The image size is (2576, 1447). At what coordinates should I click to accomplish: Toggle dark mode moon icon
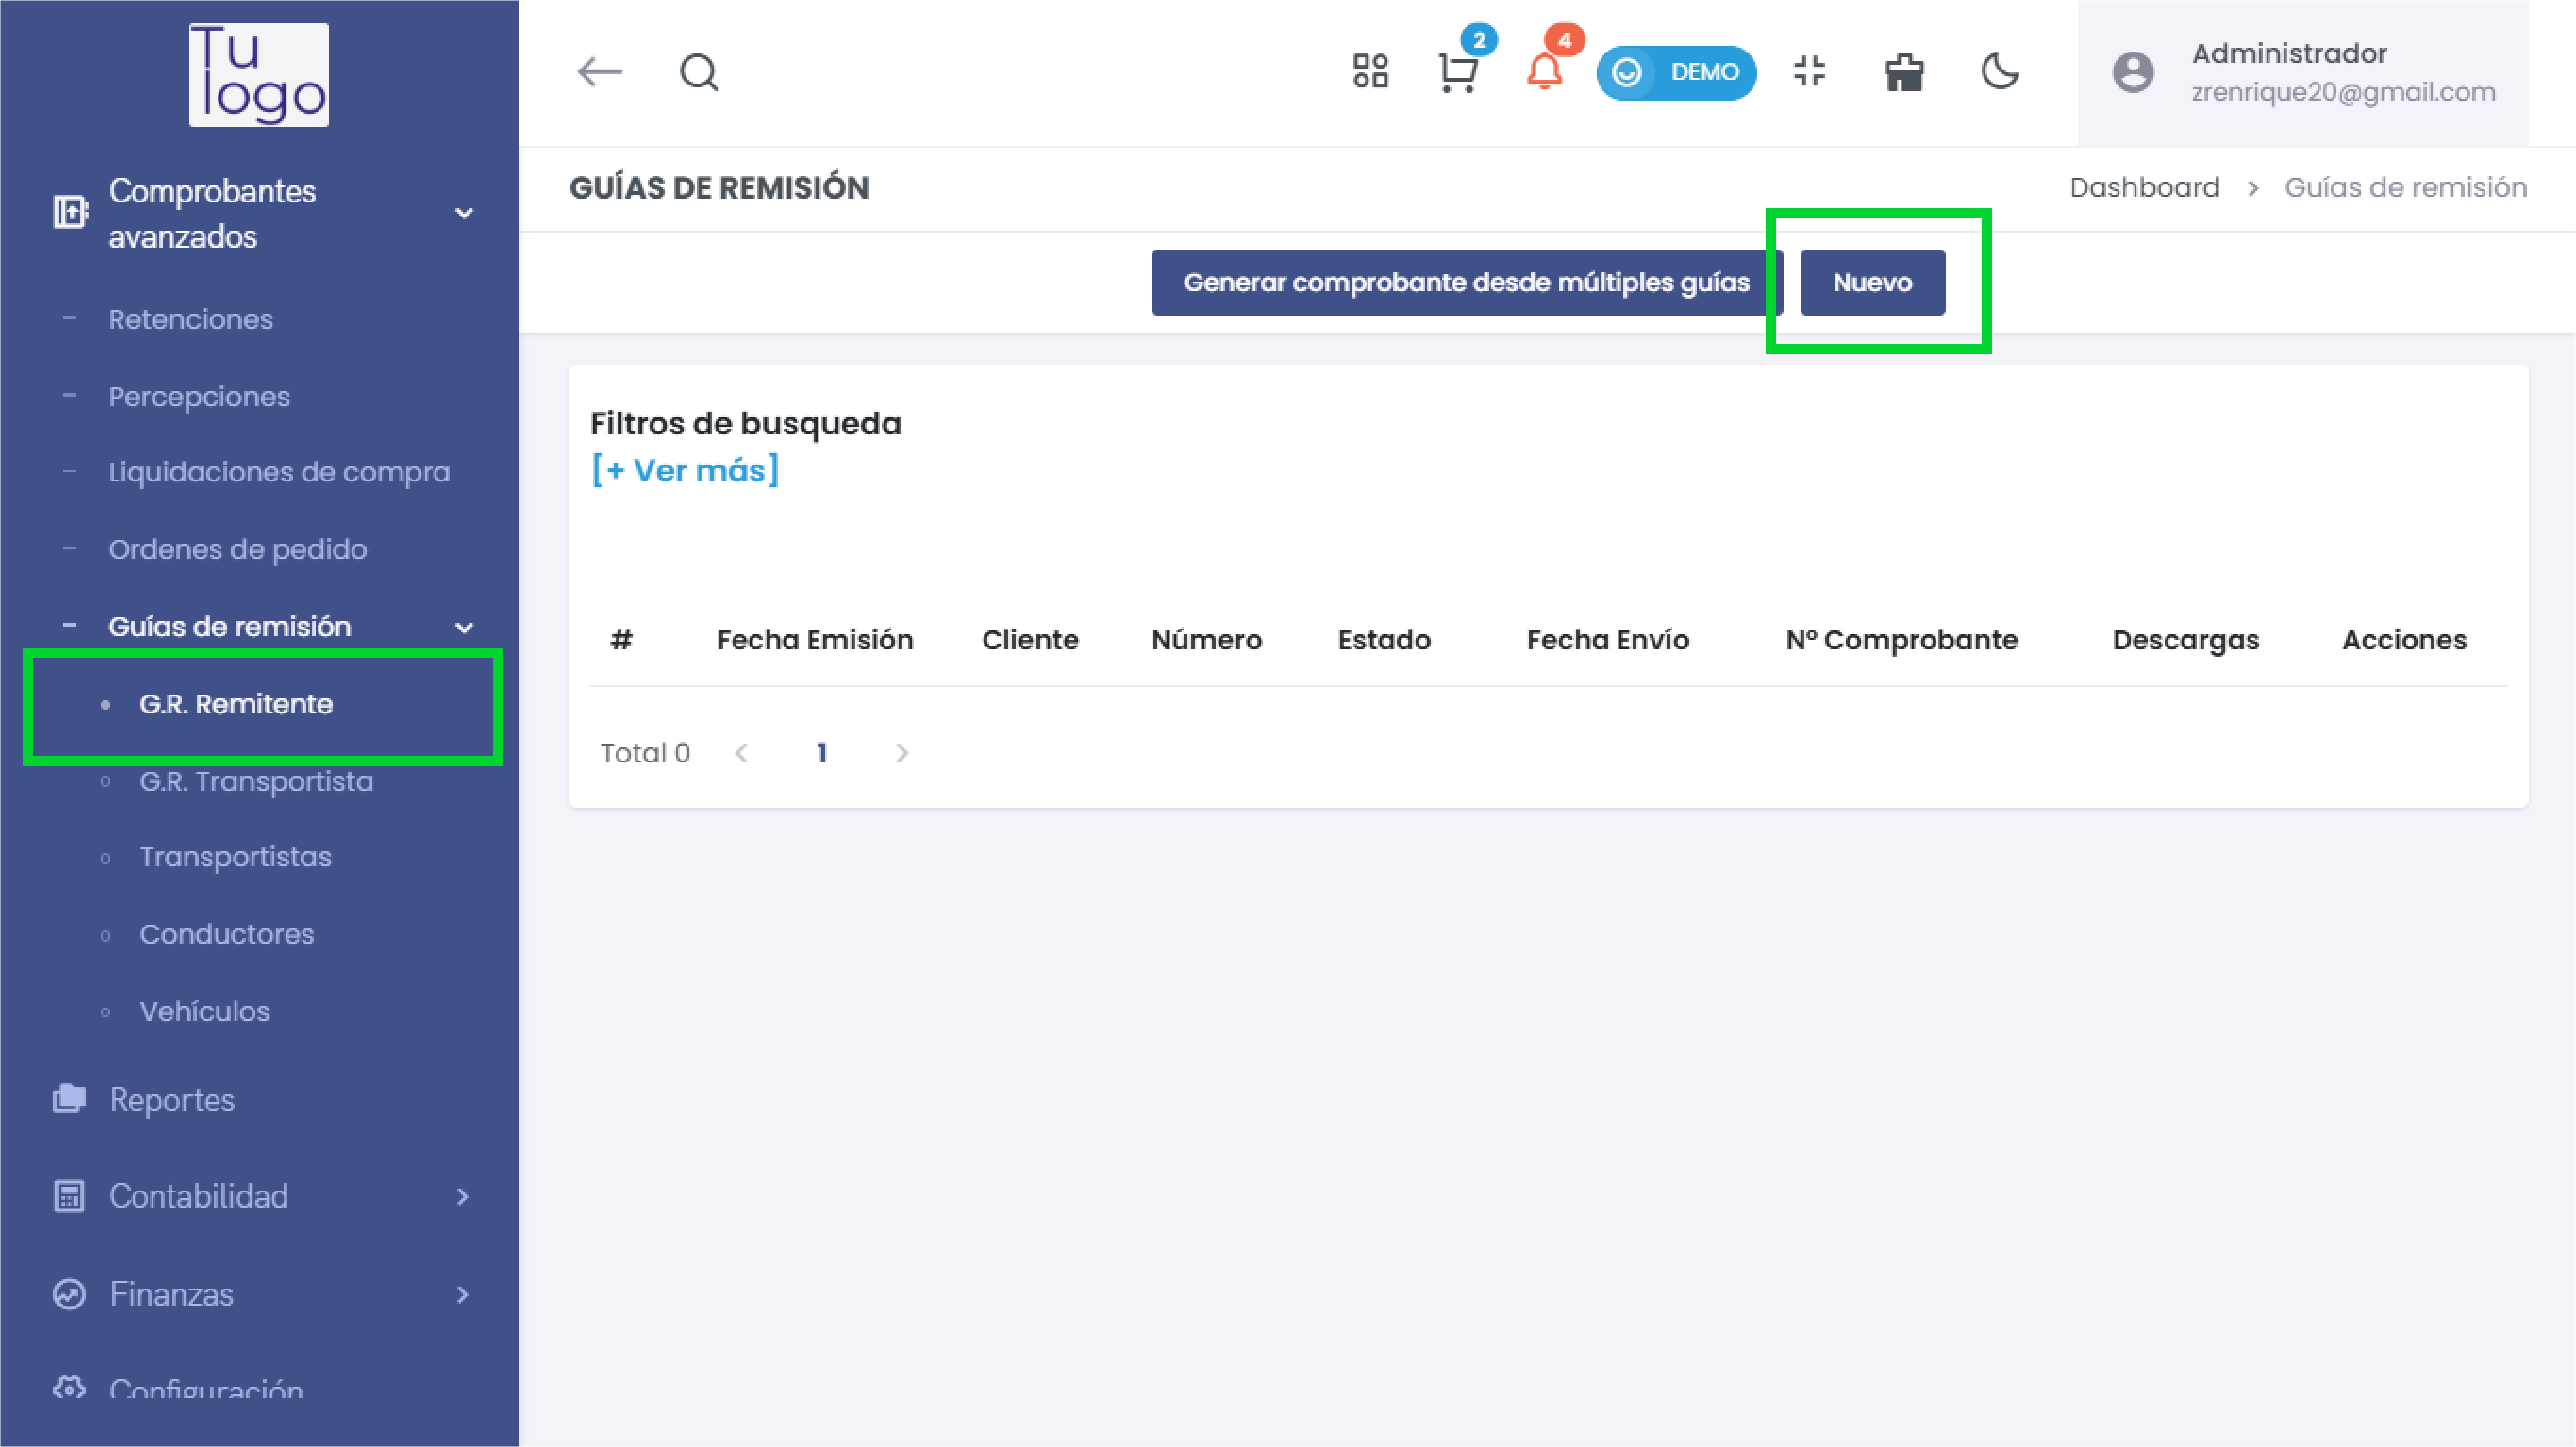pyautogui.click(x=2000, y=72)
